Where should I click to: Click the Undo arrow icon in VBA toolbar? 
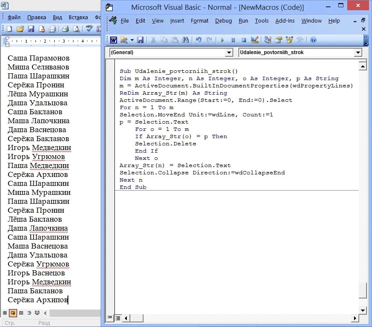(199, 40)
